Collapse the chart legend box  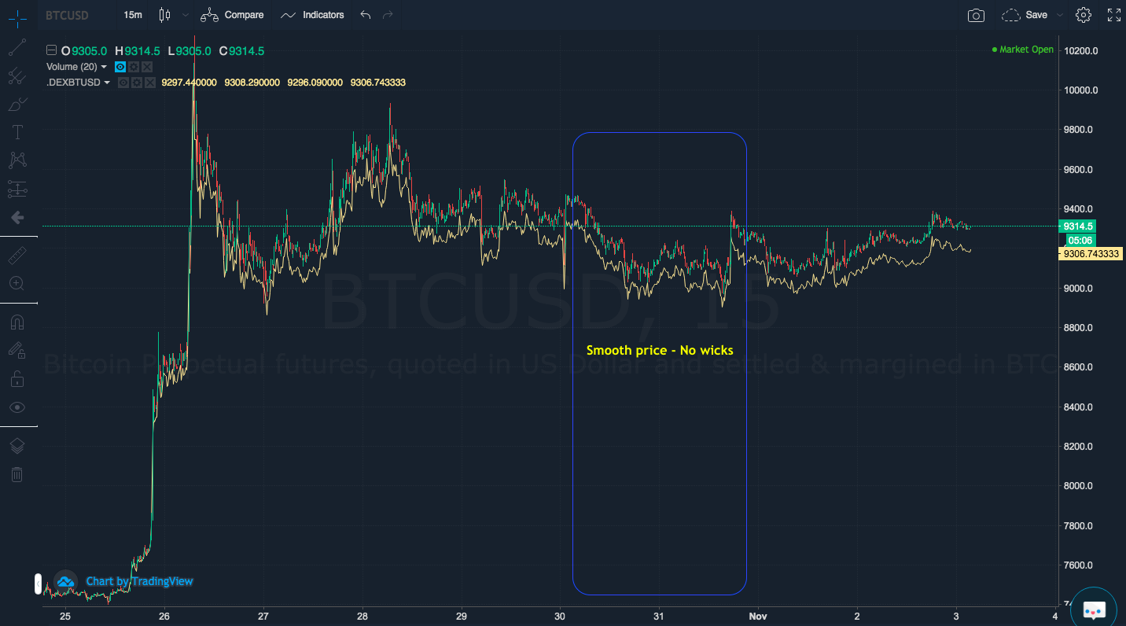[51, 51]
